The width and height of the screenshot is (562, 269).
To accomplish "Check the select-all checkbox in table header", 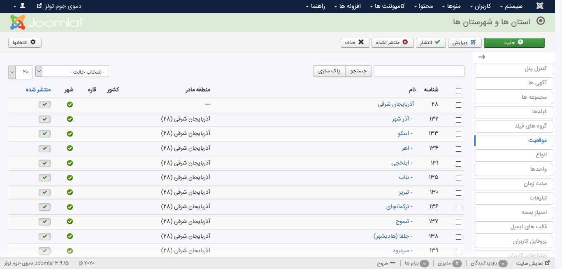I will 458,90.
